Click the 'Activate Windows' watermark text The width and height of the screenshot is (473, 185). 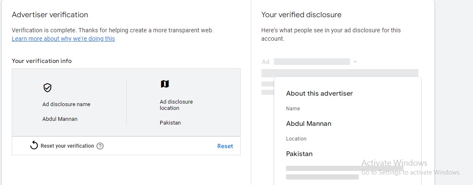click(394, 163)
